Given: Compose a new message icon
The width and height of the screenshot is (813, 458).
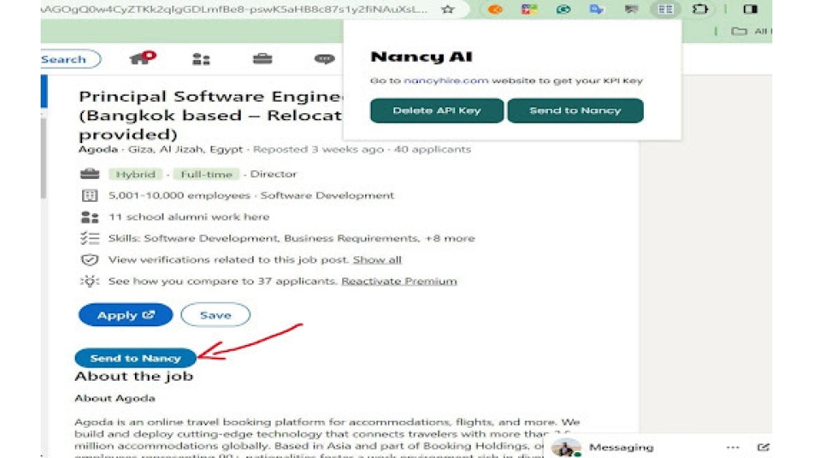Looking at the screenshot, I should (763, 447).
